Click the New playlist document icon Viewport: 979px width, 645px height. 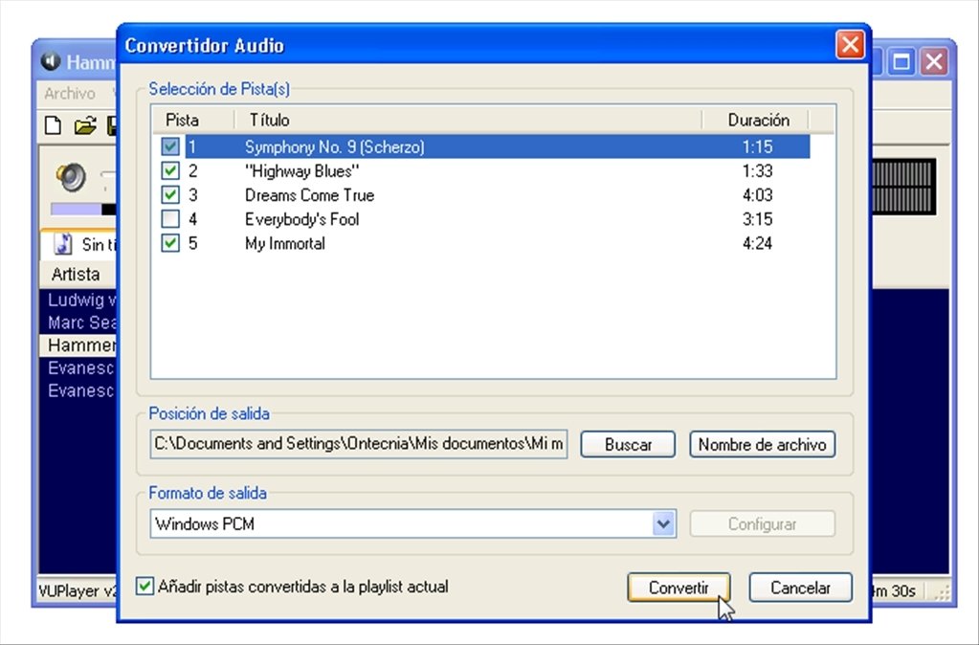tap(53, 125)
